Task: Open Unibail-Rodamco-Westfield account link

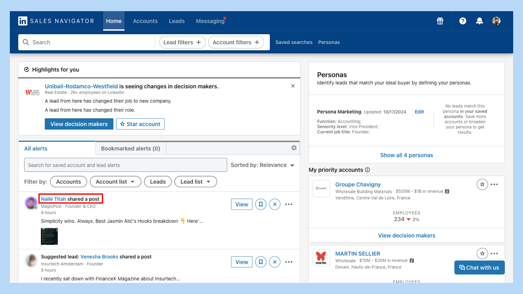Action: (81, 86)
